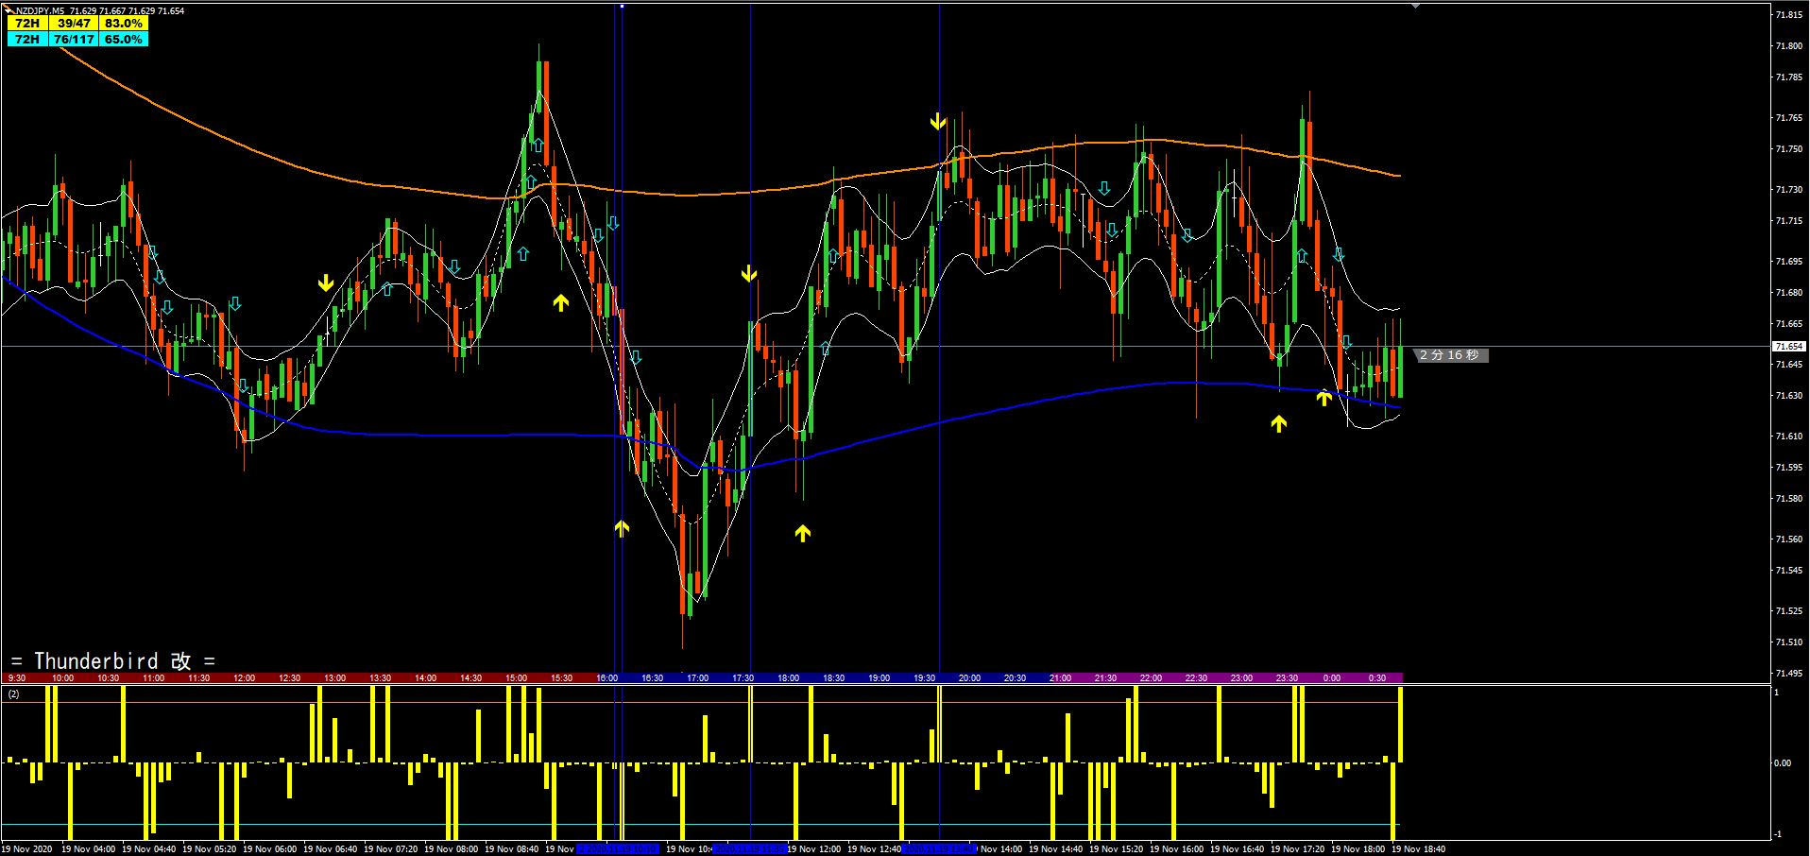The image size is (1810, 856).
Task: Click the 16:00 session time marker
Action: click(x=606, y=677)
